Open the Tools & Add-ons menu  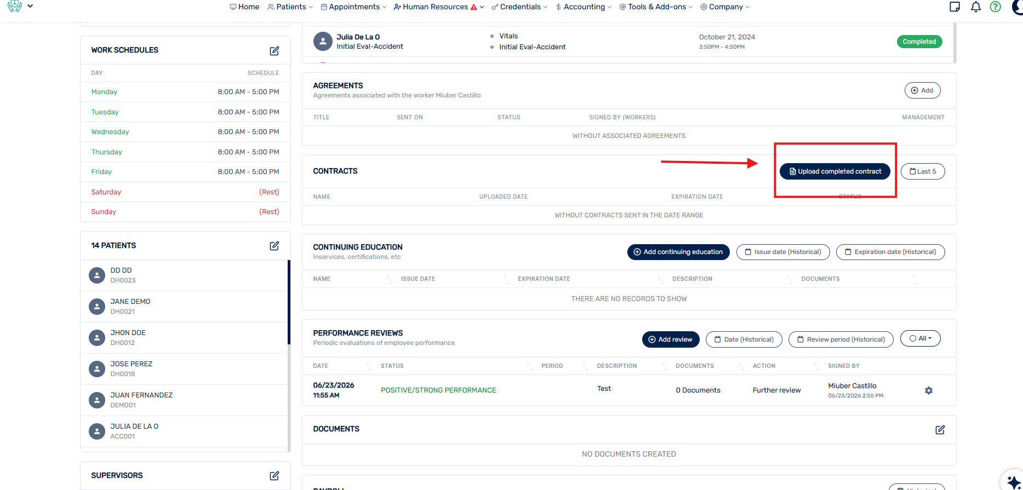tap(656, 7)
